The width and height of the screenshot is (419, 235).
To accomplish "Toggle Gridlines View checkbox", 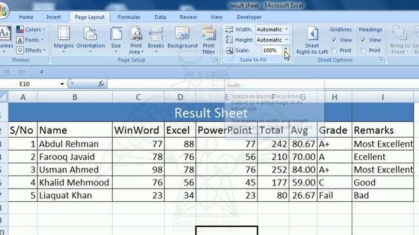I will pos(334,40).
